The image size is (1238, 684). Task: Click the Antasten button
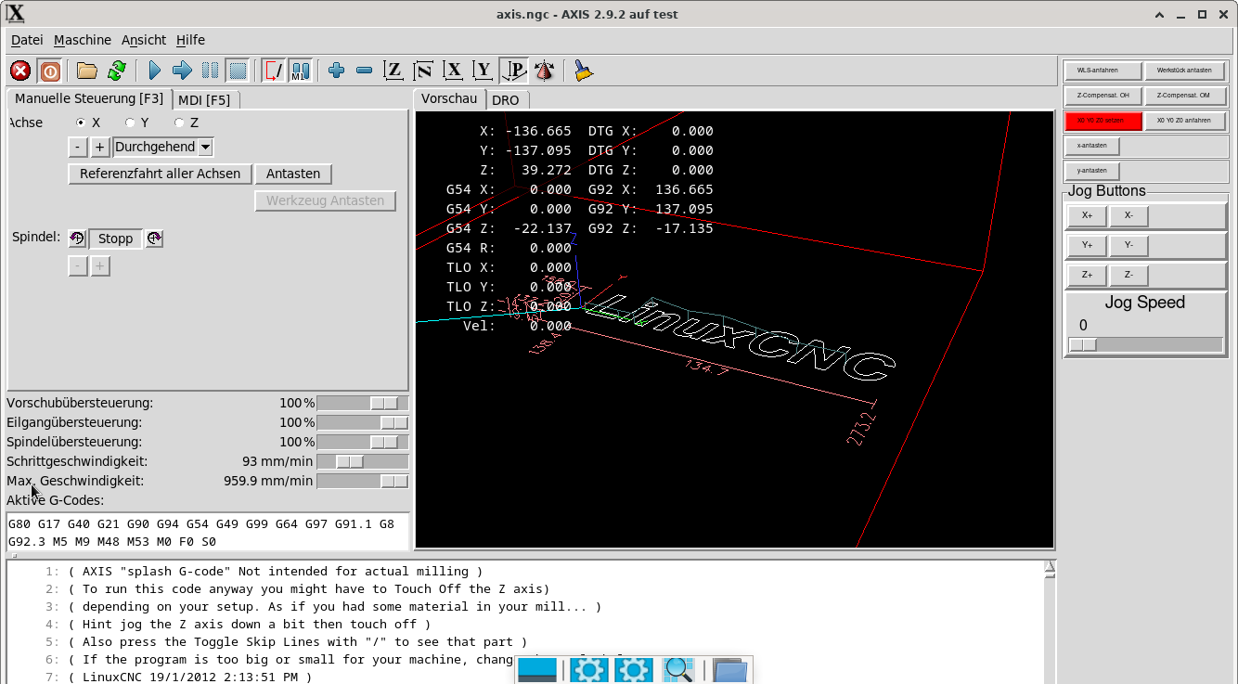(293, 174)
